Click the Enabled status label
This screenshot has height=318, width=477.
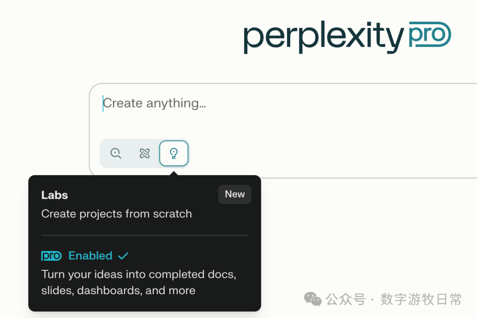coord(91,256)
